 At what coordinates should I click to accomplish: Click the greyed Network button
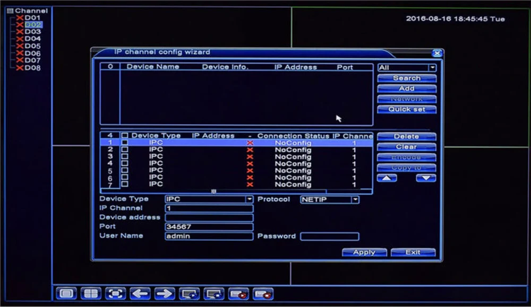coord(407,99)
